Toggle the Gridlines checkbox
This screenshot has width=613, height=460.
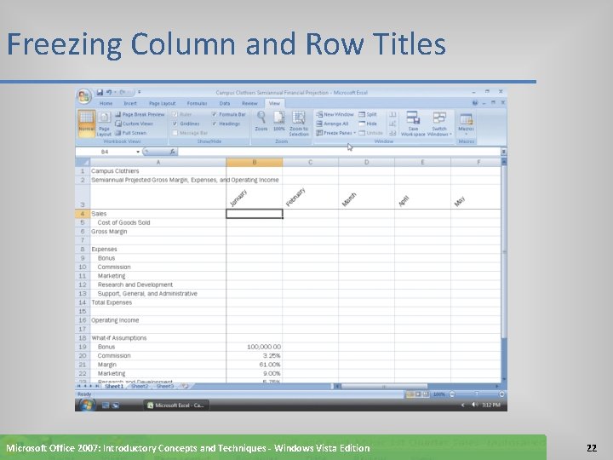click(175, 124)
